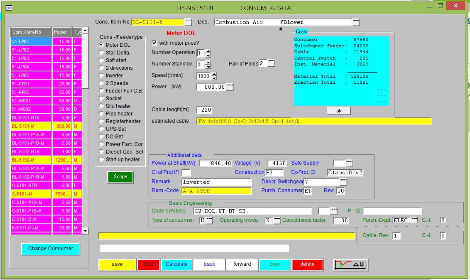This screenshot has height=280, width=470.
Task: Select C-5101-M entry in consumer list
Action: pyautogui.click(x=31, y=194)
